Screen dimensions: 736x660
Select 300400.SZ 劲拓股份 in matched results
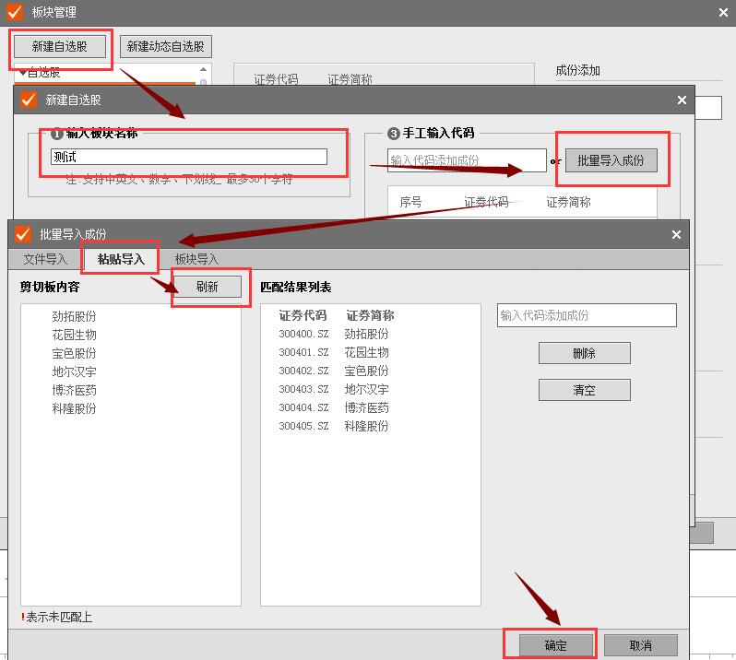pyautogui.click(x=334, y=334)
